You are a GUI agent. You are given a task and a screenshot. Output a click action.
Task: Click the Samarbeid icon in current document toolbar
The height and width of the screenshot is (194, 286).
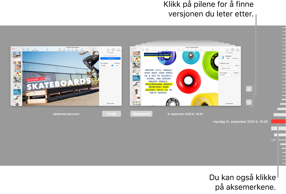click(x=93, y=50)
